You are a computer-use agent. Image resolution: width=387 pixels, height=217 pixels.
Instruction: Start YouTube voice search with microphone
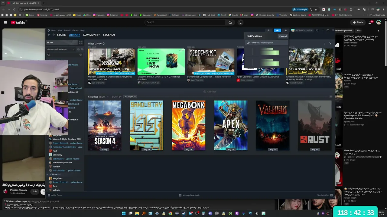[x=240, y=22]
